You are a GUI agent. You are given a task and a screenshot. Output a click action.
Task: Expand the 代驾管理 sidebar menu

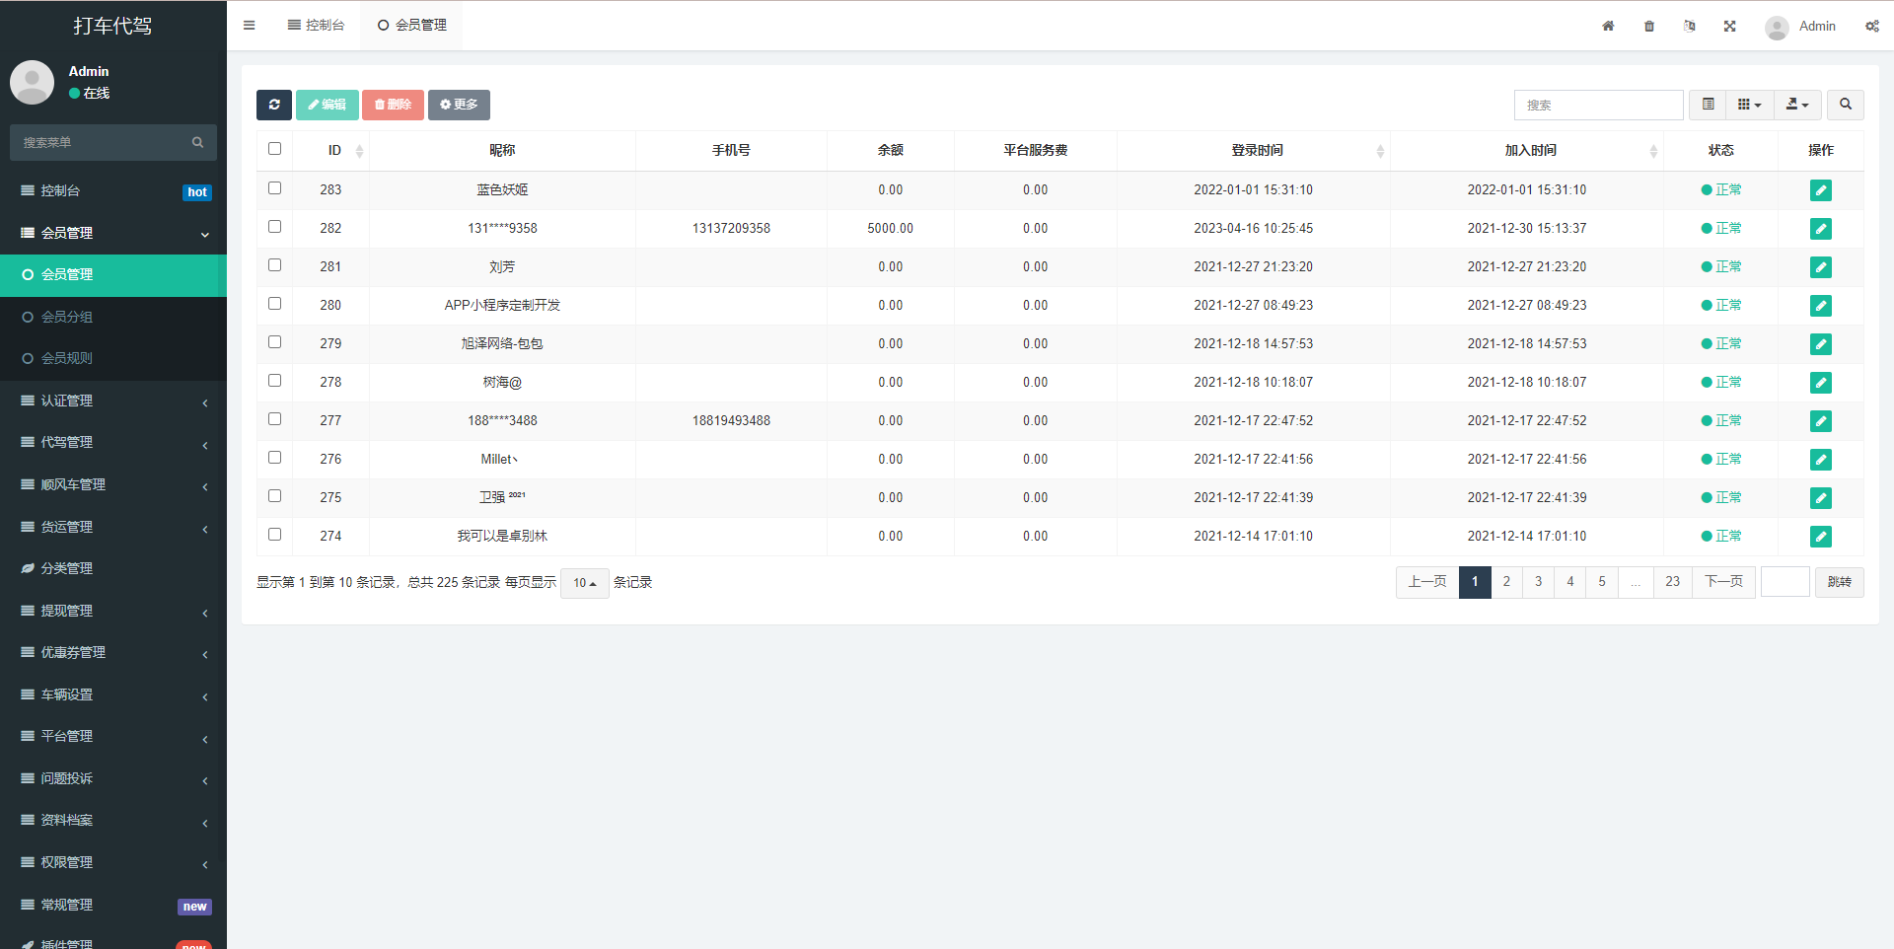click(x=113, y=443)
